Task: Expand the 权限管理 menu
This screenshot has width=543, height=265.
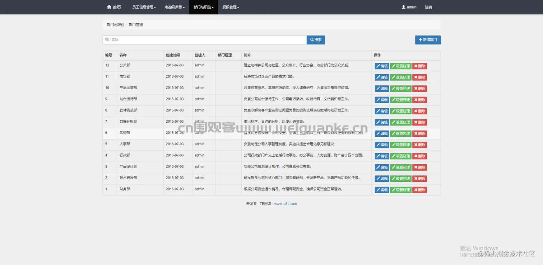Action: click(x=231, y=7)
